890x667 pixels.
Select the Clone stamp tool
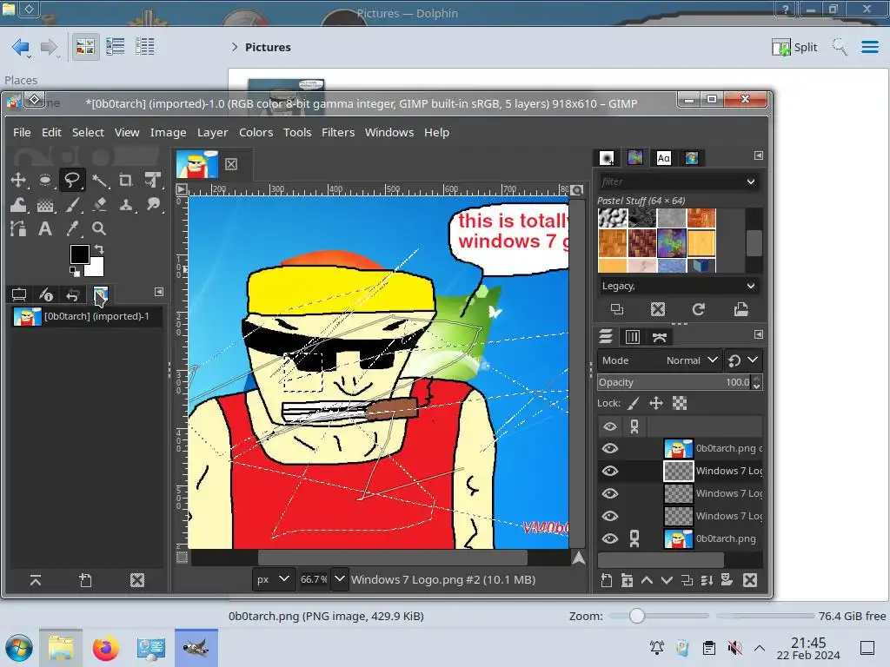click(126, 205)
